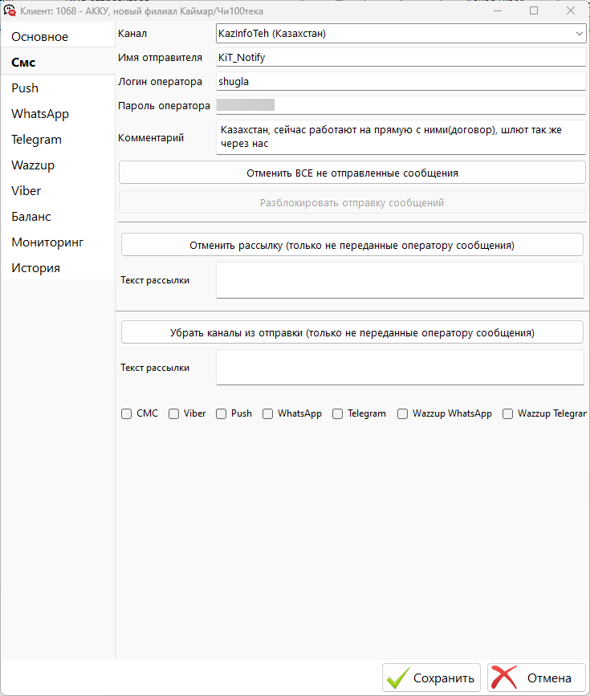This screenshot has width=590, height=696.
Task: Open the WhatsApp settings tab
Action: point(40,114)
